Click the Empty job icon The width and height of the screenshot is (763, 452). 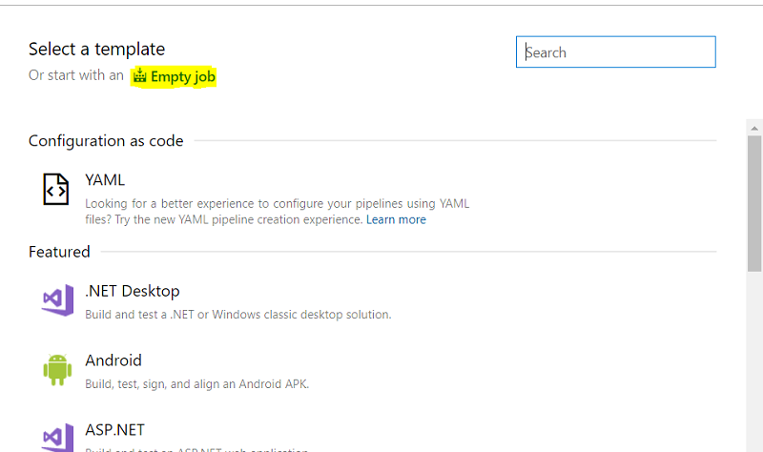pyautogui.click(x=140, y=76)
